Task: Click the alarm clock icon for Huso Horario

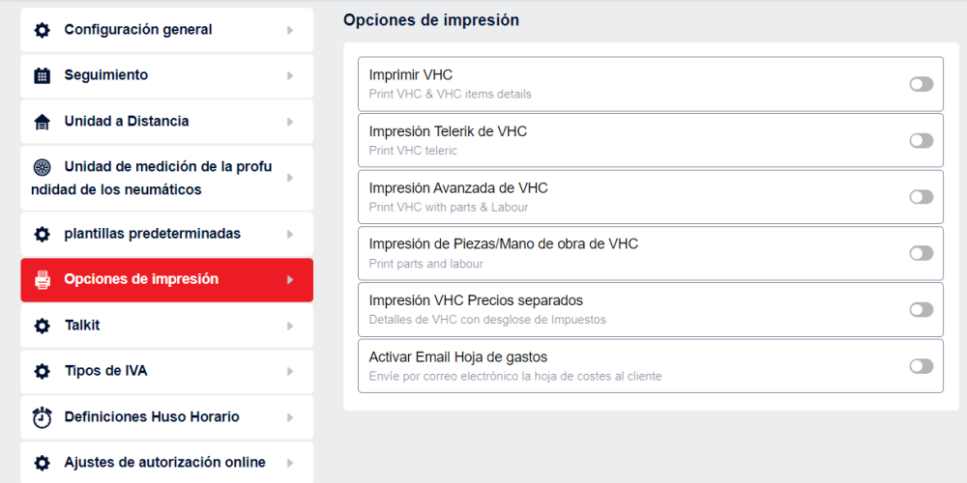Action: click(x=42, y=417)
